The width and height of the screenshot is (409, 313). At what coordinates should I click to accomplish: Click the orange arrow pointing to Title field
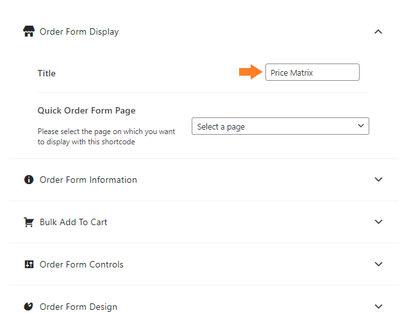(251, 72)
